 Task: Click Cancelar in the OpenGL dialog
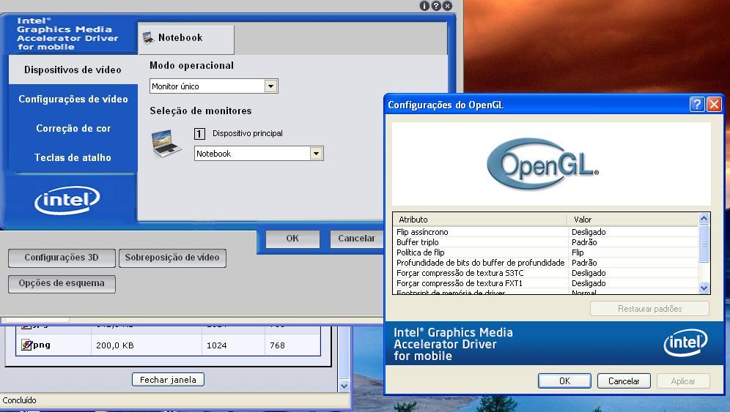point(624,381)
